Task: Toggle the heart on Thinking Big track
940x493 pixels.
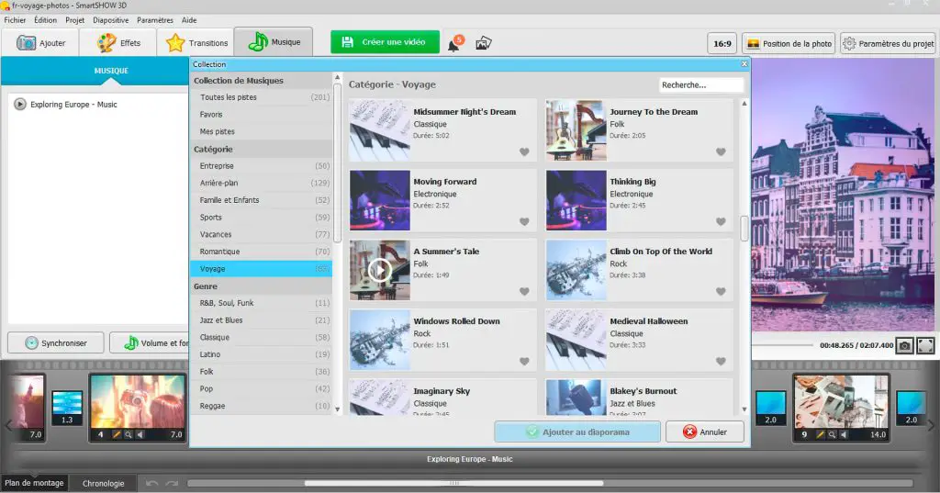Action: pyautogui.click(x=721, y=222)
